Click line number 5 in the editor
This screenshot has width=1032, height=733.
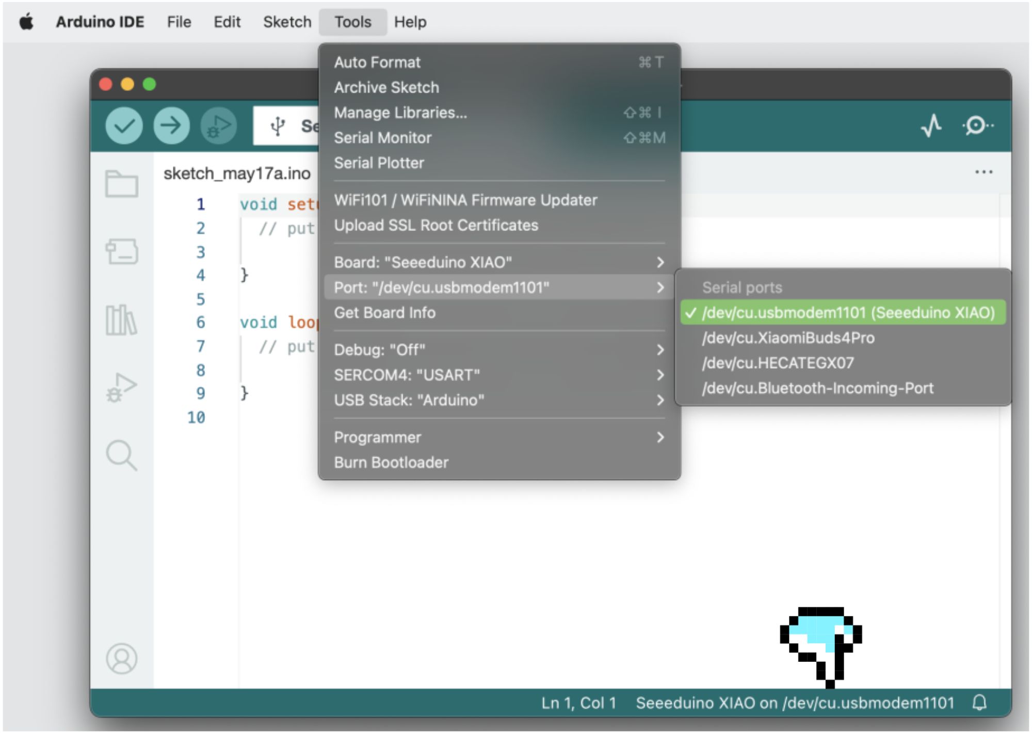coord(201,299)
